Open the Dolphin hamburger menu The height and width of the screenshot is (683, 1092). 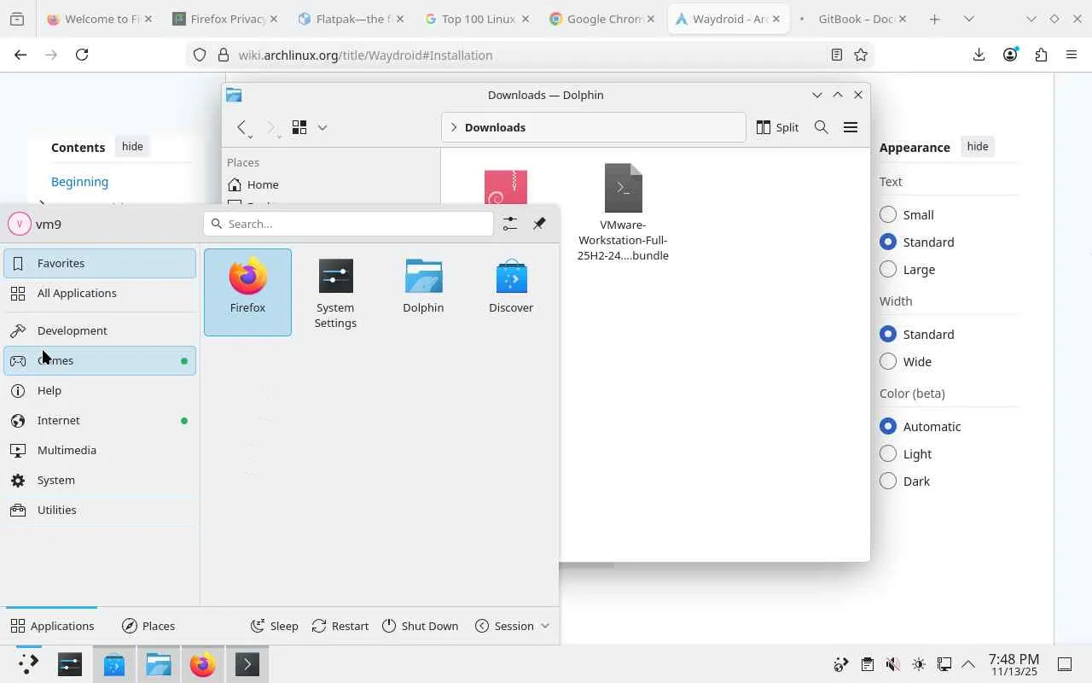(851, 127)
